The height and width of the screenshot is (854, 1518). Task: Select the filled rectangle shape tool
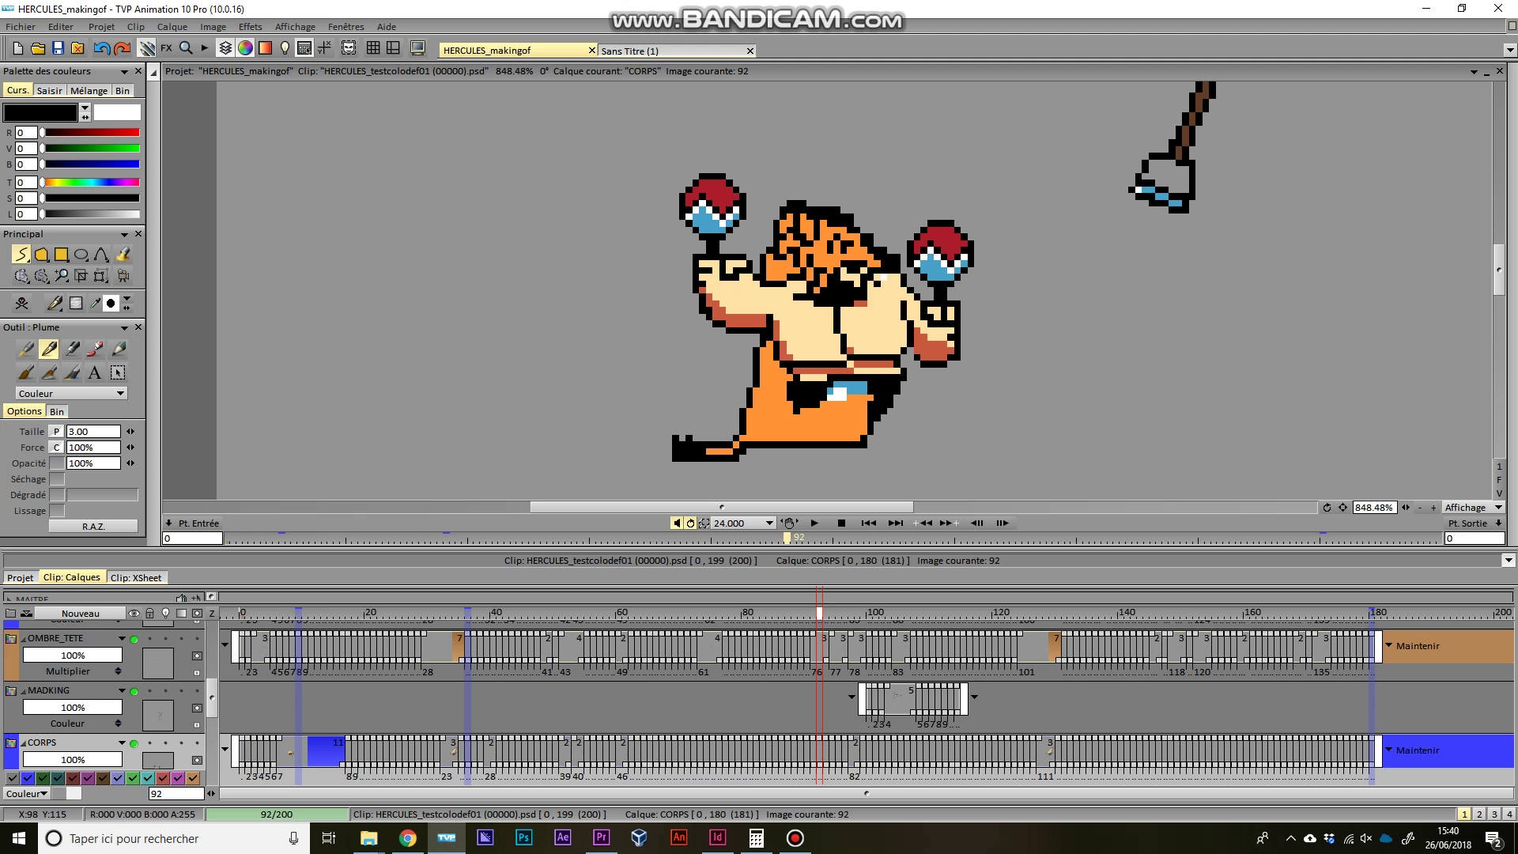click(x=61, y=255)
